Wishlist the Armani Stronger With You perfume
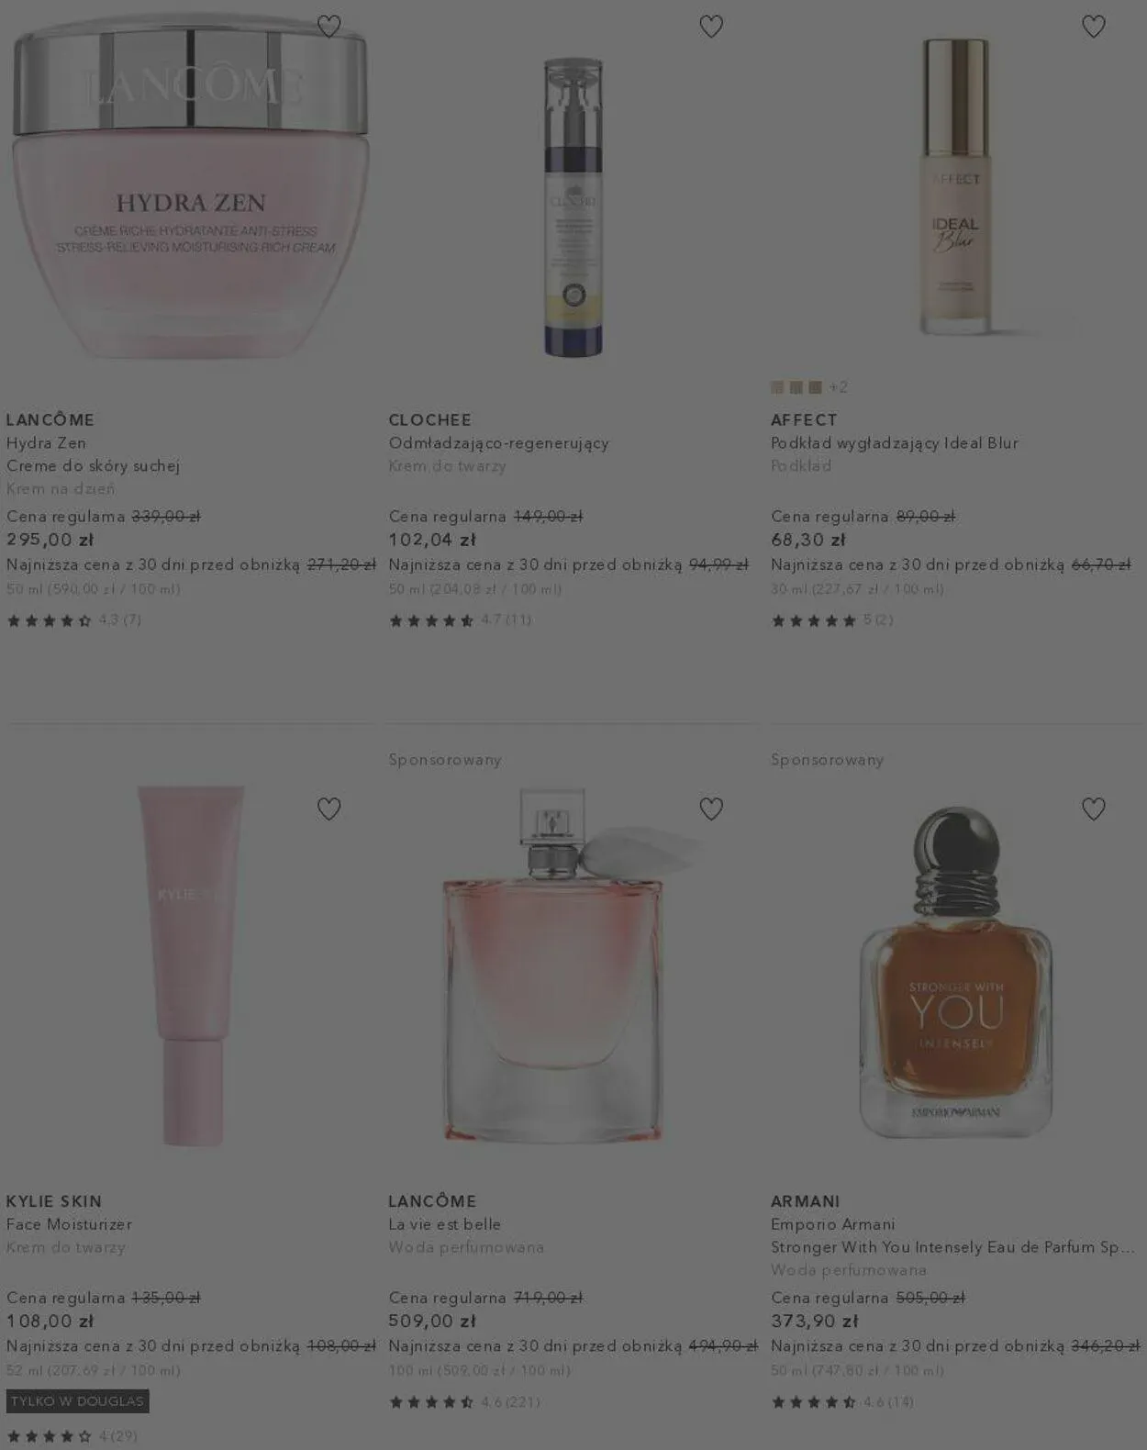 tap(1094, 809)
